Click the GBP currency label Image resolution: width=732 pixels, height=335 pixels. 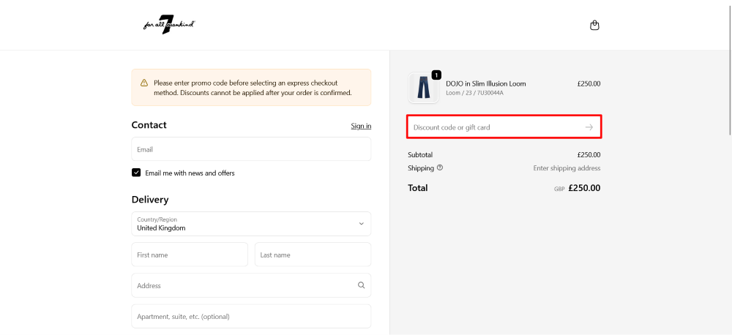pyautogui.click(x=559, y=189)
